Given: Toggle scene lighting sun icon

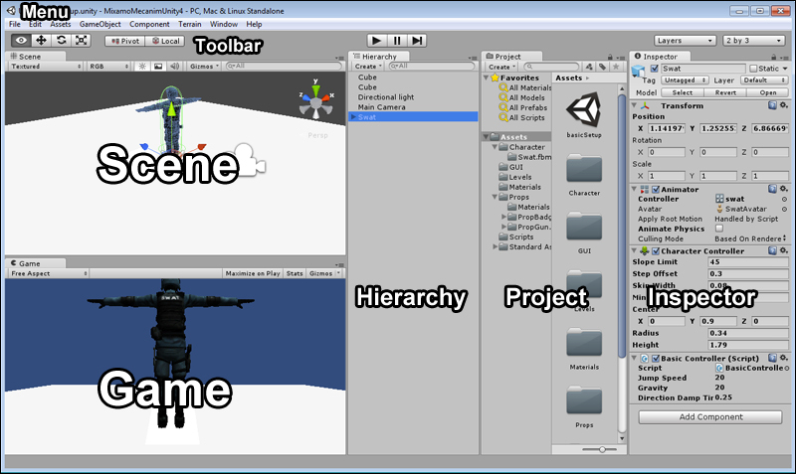Looking at the screenshot, I should 142,67.
